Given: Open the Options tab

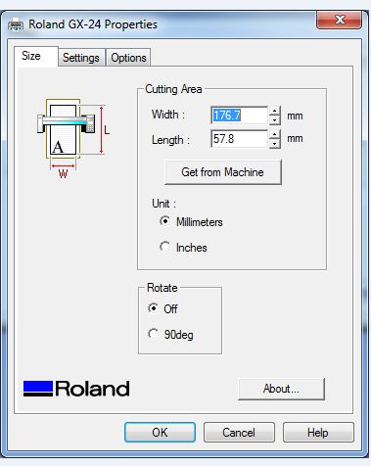Looking at the screenshot, I should [x=128, y=58].
